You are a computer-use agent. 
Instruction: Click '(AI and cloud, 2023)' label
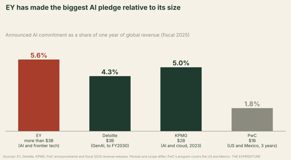pos(181,146)
